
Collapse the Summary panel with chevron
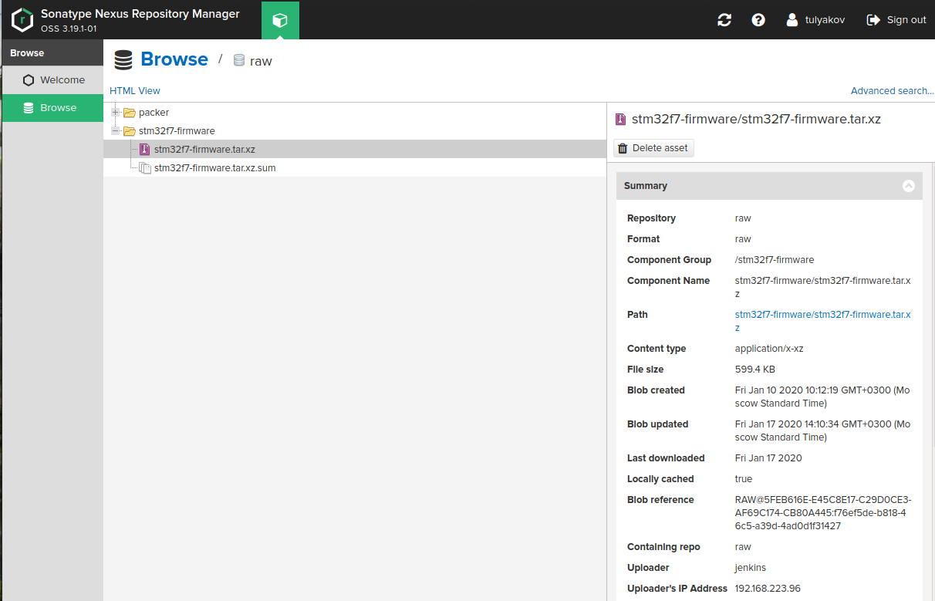(x=908, y=186)
